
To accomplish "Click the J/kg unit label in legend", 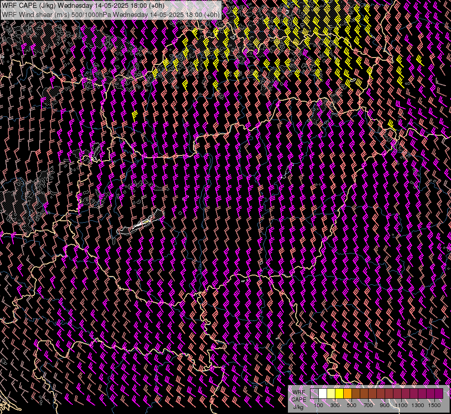I will [x=299, y=407].
